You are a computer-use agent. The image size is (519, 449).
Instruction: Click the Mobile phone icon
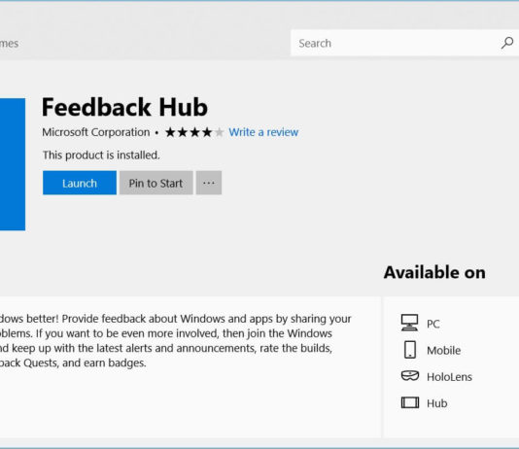410,350
